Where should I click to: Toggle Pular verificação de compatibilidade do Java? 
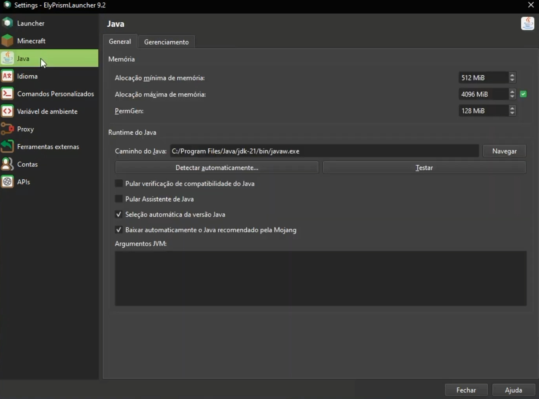(118, 183)
